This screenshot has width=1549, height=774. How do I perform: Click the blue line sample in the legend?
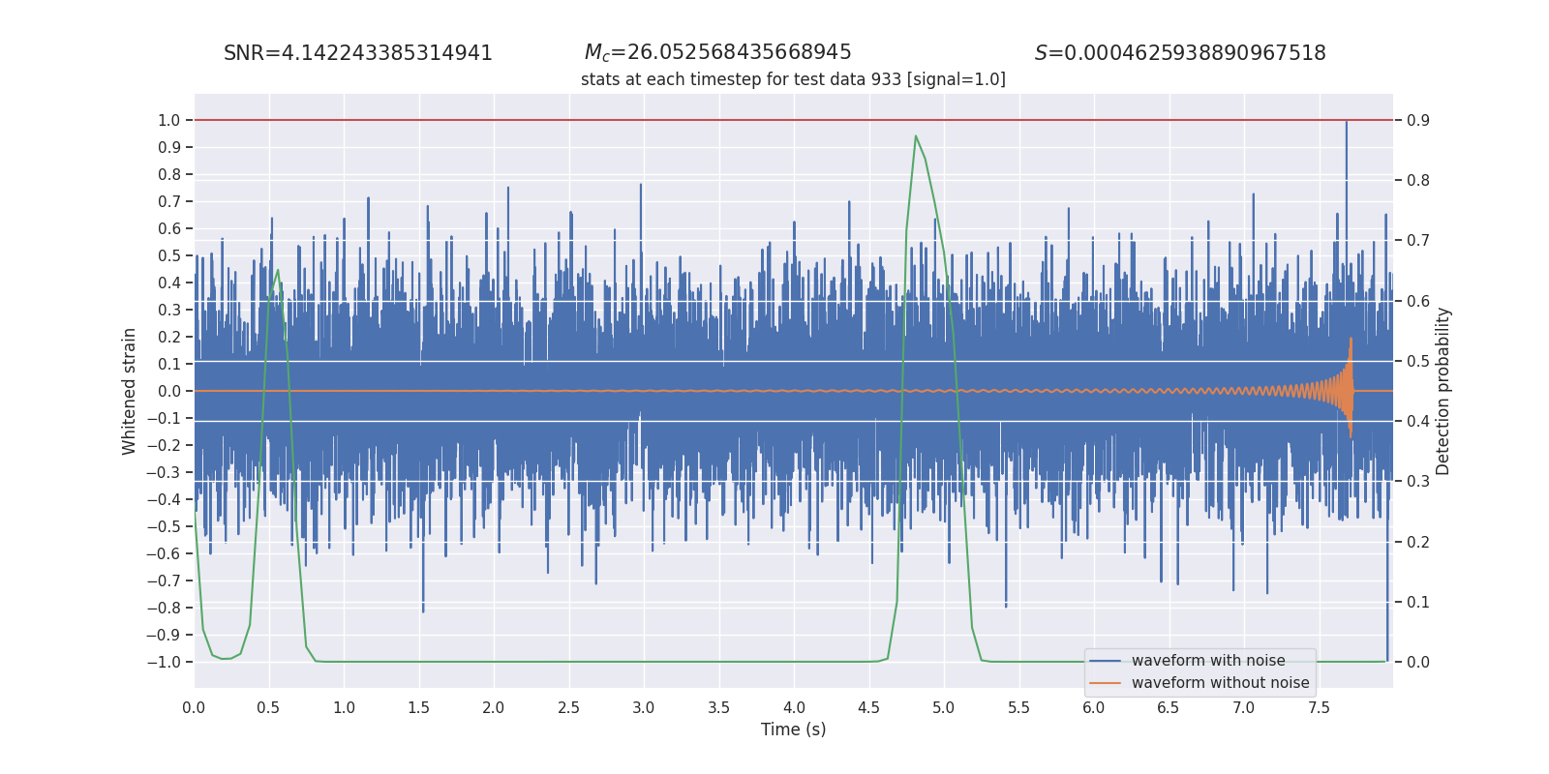(x=1106, y=661)
